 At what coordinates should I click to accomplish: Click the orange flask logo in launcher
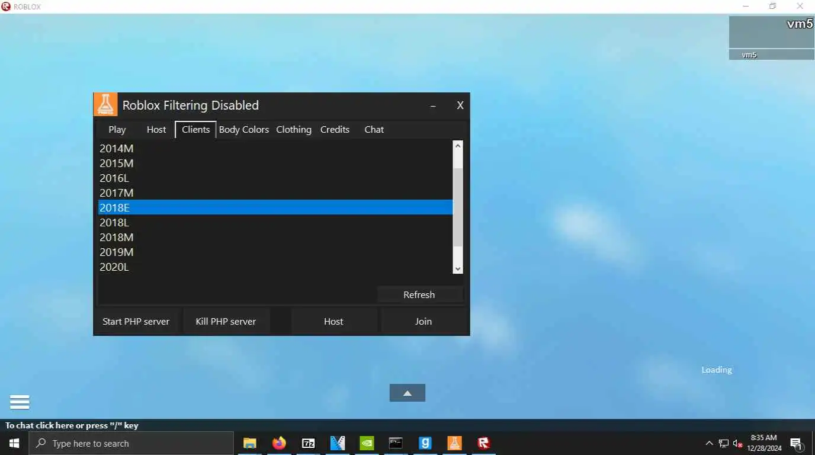pos(105,105)
